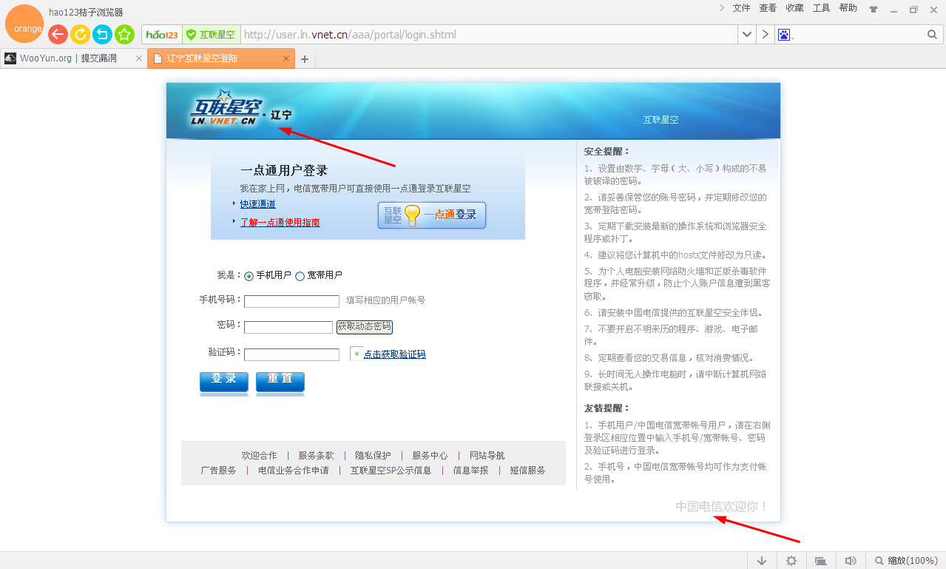946x569 pixels.
Task: Click the 一点通登录 button
Action: point(432,215)
